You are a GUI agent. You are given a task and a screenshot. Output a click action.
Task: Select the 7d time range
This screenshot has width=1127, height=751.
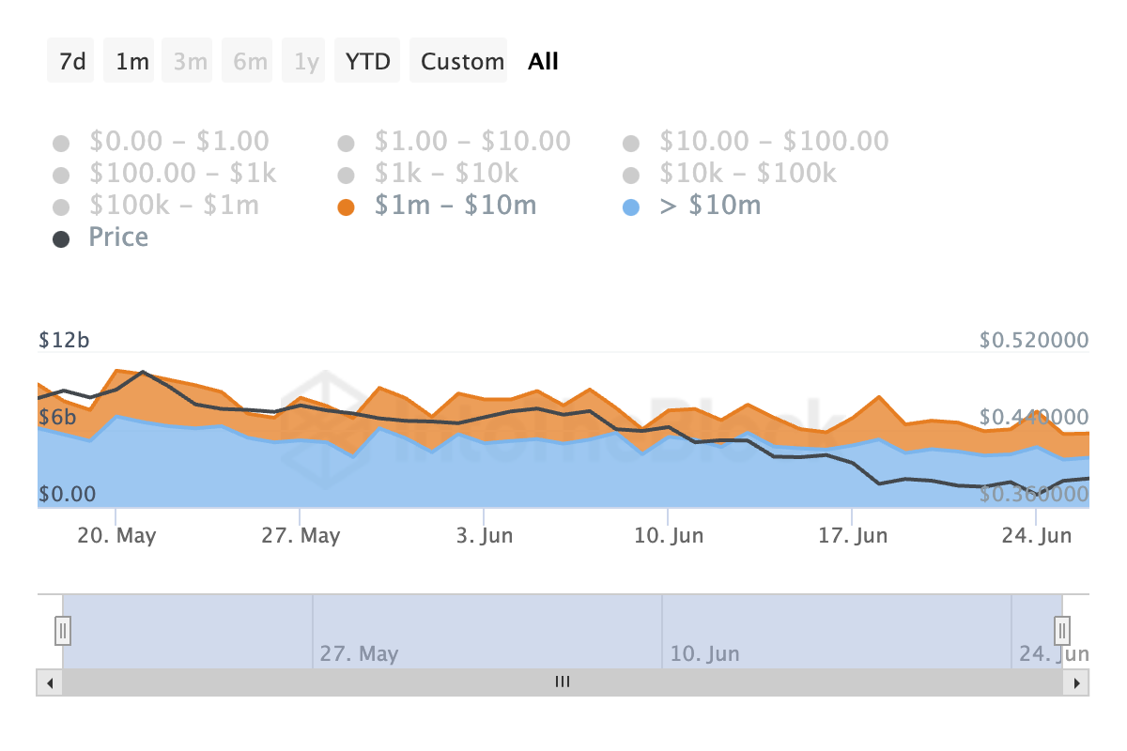71,62
